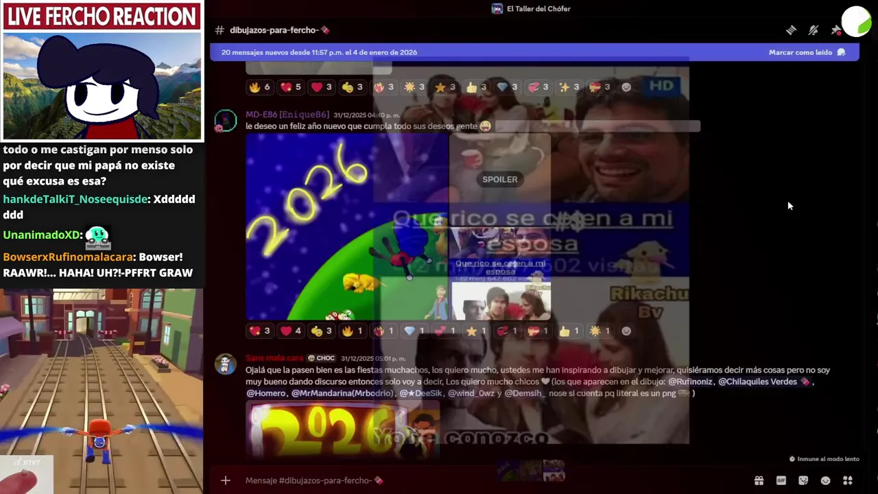Screen dimensions: 878x494
Task: Toggle the muted notification bell icon
Action: [814, 30]
